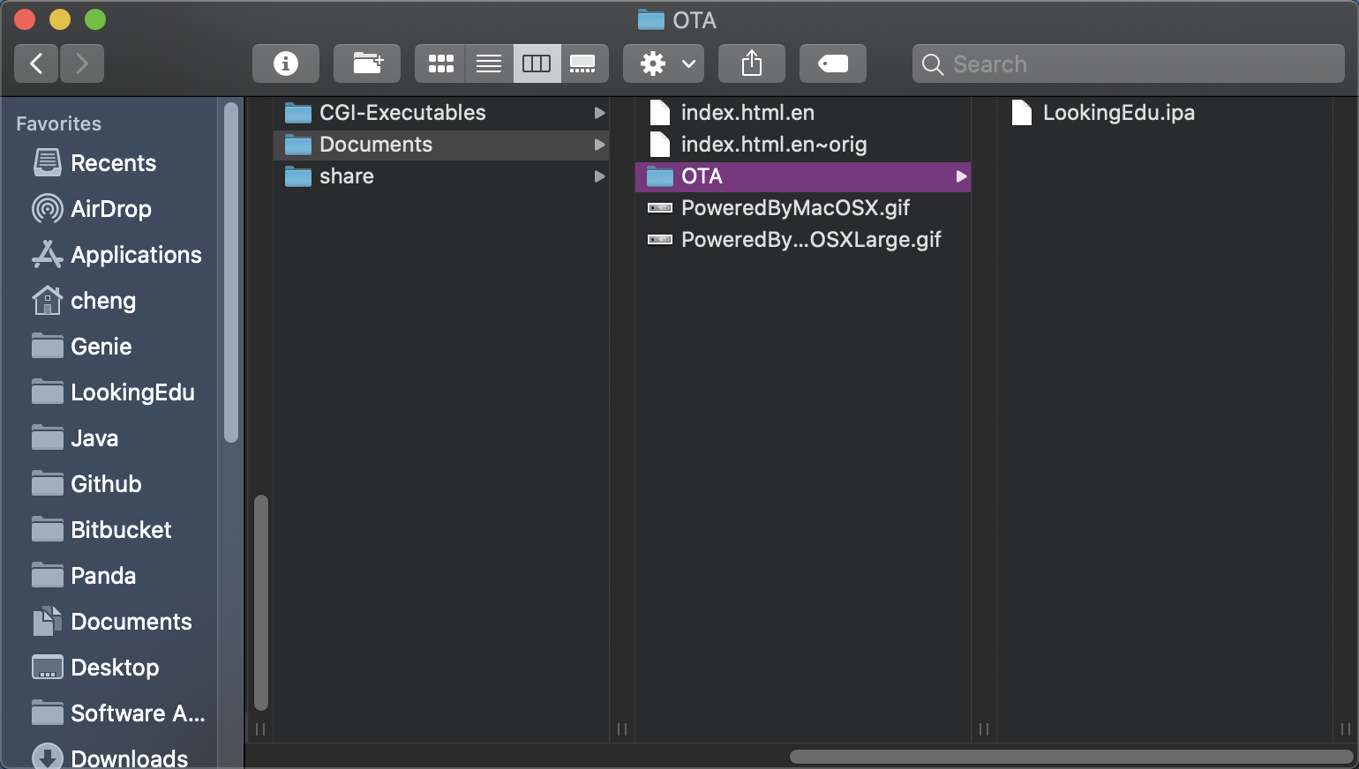Switch to icon view

pos(440,63)
